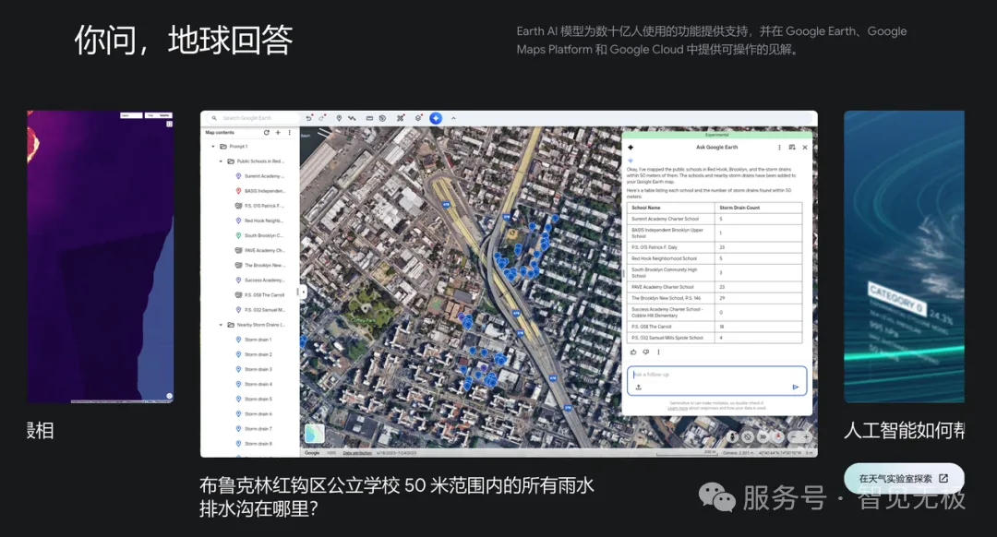Select PAVE Academy Ch... list item

coord(250,250)
